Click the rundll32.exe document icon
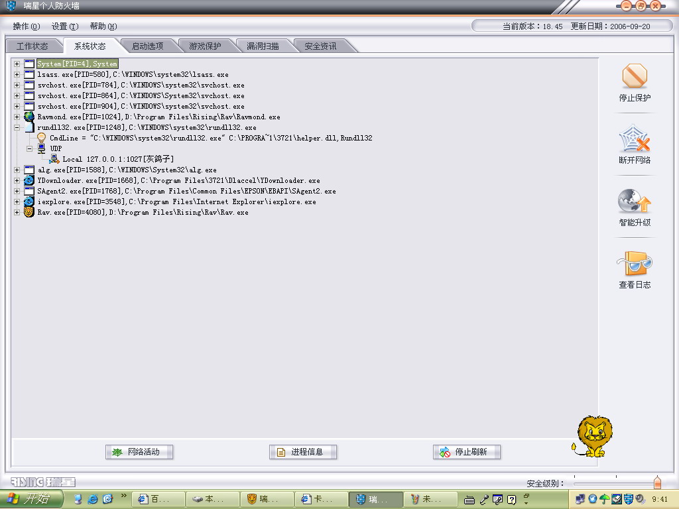Screen dimensions: 679x509 (x=29, y=127)
